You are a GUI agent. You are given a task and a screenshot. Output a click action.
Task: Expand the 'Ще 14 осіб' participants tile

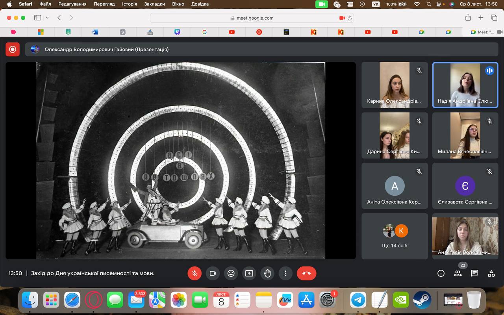coord(395,236)
